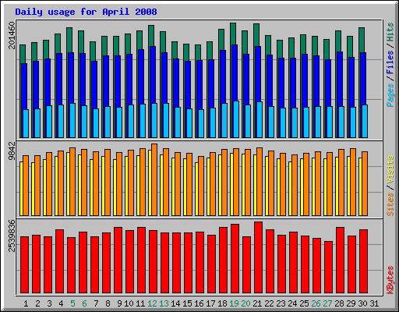Click the red KBytes bar for day 21
Image resolution: width=399 pixels, height=312 pixels.
click(258, 257)
